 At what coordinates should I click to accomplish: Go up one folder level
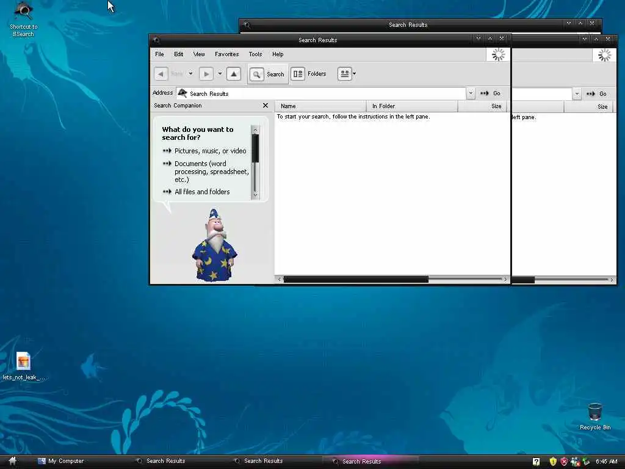point(234,74)
